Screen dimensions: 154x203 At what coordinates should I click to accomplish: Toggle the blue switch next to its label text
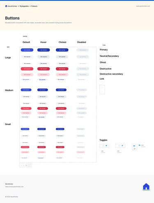[x=140, y=145]
